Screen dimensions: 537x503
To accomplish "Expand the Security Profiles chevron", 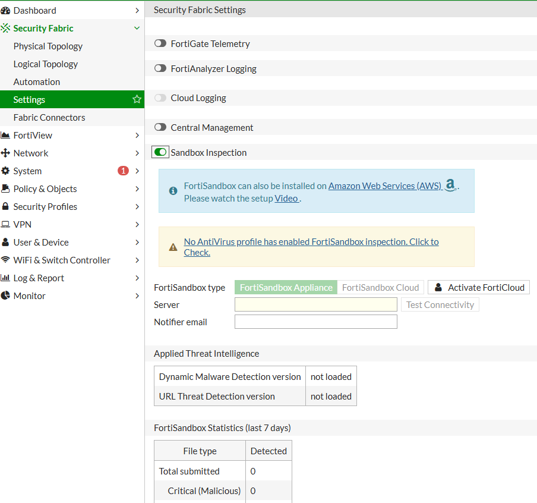I will click(x=137, y=206).
